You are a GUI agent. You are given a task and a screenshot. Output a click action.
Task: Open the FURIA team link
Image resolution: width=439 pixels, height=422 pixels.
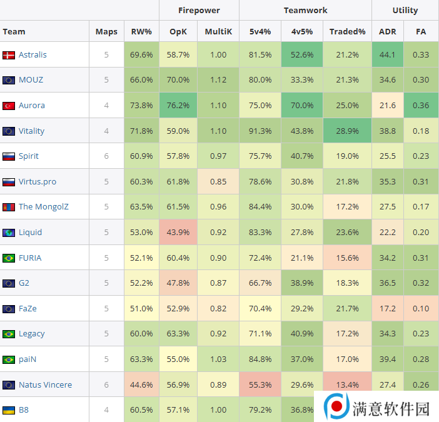point(30,258)
